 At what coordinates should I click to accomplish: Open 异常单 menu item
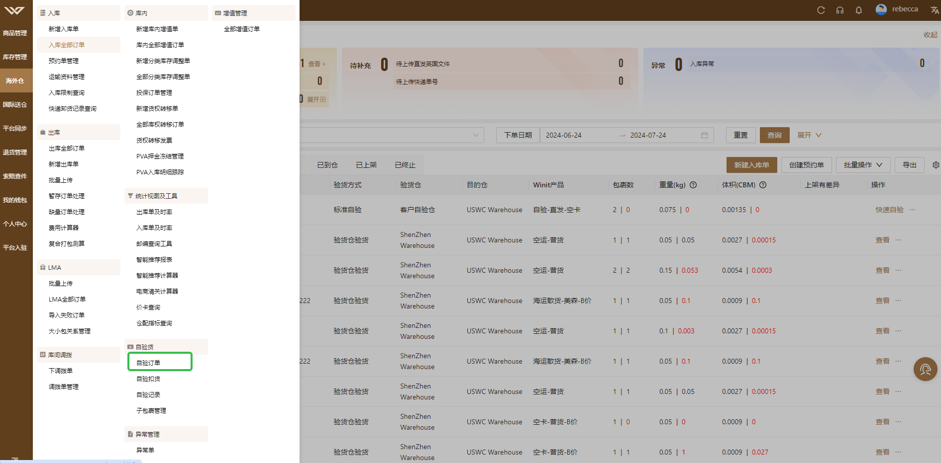coord(145,450)
